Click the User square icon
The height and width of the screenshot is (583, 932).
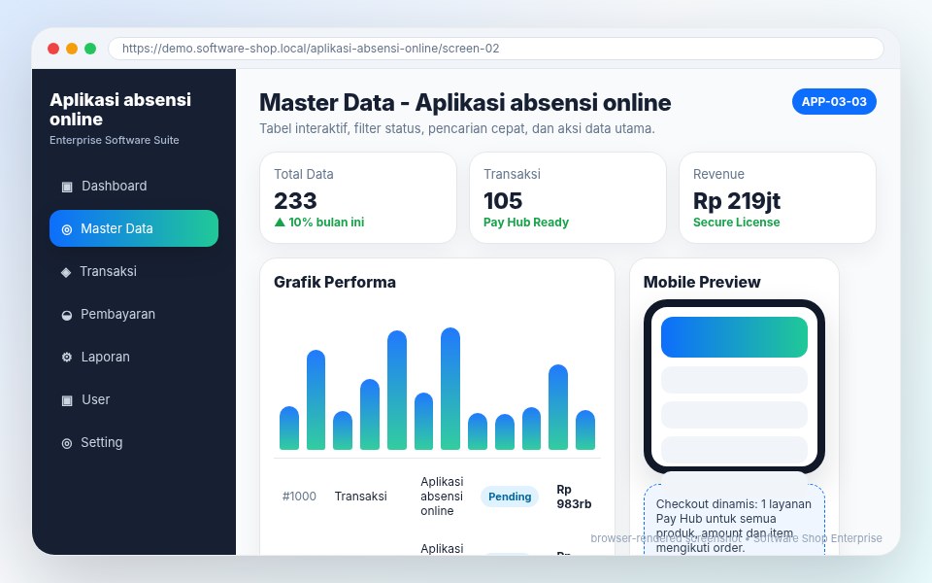[x=67, y=400]
